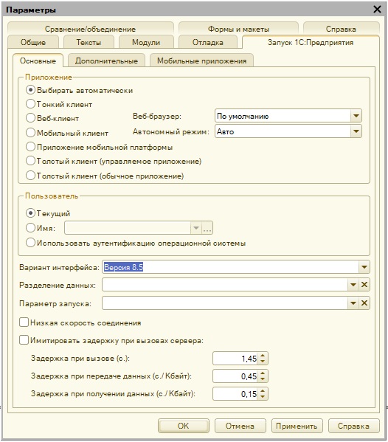The image size is (388, 442).
Task: Click the Автономный режим field showing Авто
Action: pyautogui.click(x=283, y=131)
